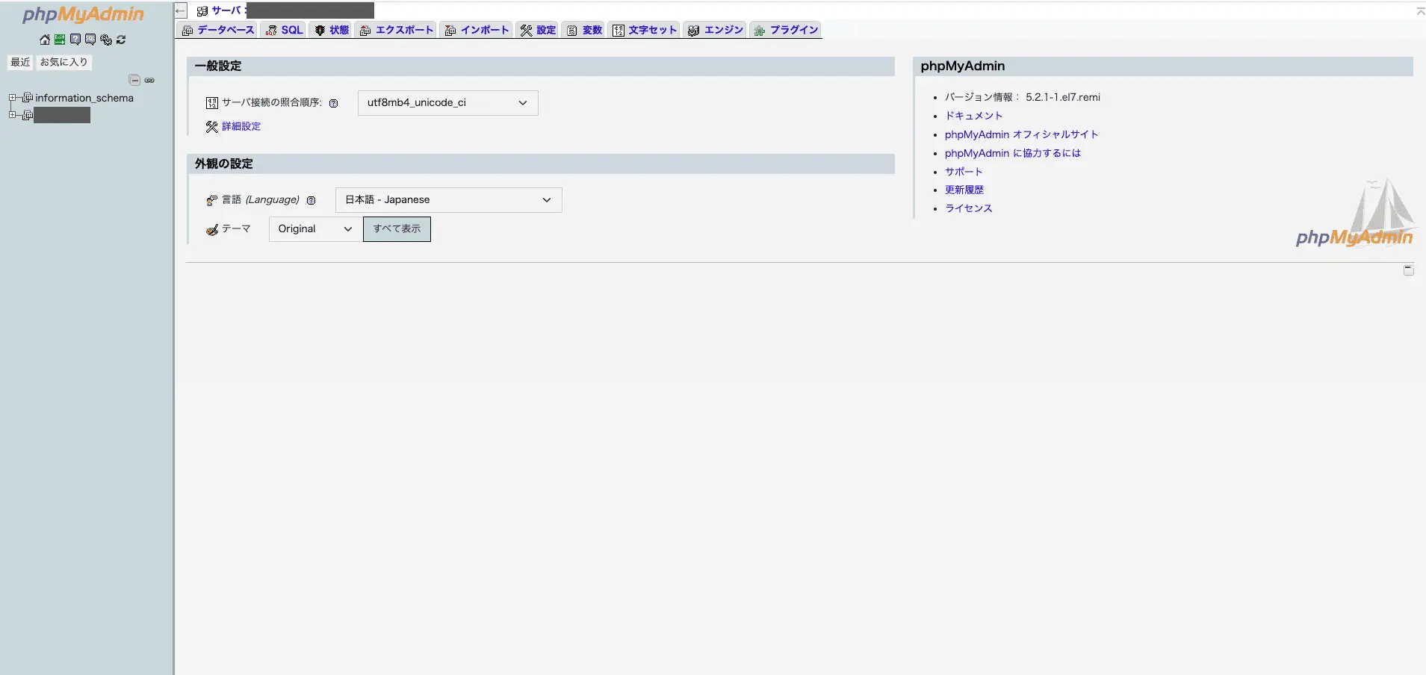1426x675 pixels.
Task: Open the サポート link
Action: click(x=964, y=172)
